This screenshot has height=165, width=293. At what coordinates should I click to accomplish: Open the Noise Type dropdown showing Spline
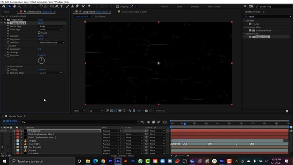coord(50,30)
